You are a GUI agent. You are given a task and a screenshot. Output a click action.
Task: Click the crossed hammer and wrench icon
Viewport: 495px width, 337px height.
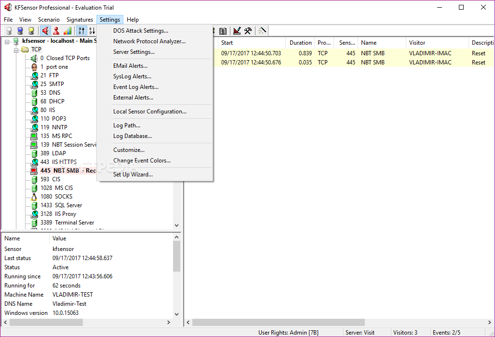(x=248, y=31)
